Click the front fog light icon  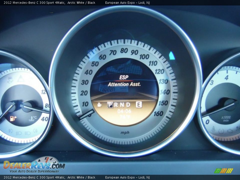pos(10,130)
